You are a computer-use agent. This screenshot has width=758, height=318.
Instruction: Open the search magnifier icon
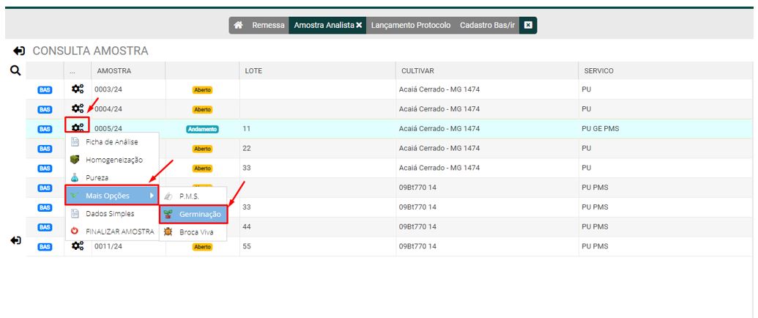(14, 70)
